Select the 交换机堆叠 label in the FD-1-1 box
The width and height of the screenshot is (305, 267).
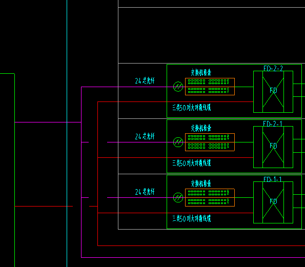tap(201, 183)
